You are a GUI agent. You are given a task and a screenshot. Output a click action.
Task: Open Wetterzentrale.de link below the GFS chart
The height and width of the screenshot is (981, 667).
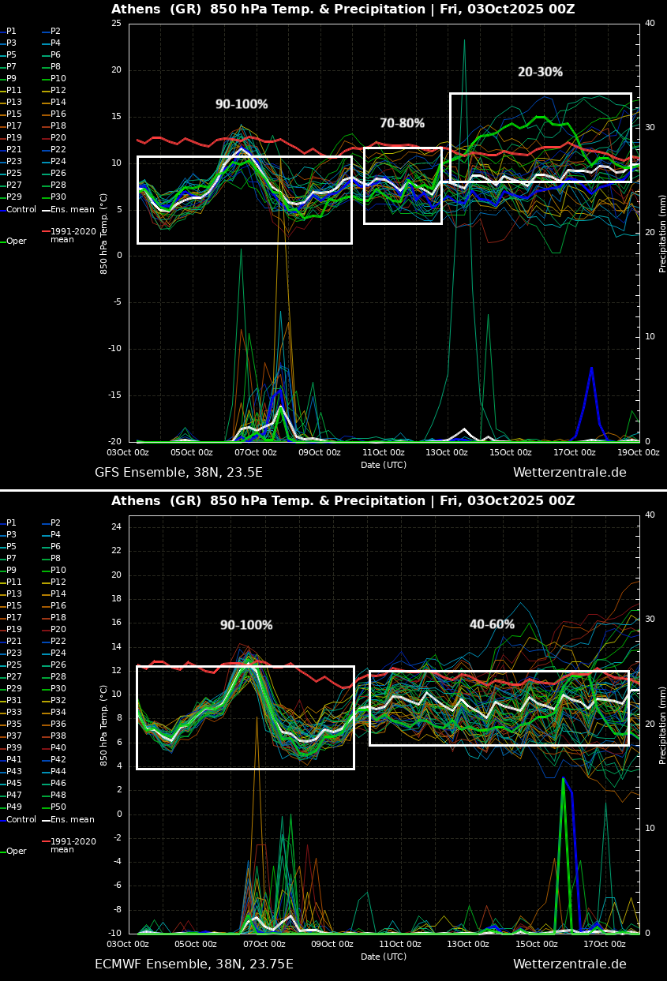pos(569,473)
